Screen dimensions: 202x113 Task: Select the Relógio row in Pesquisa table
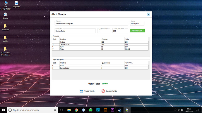(x=100, y=42)
